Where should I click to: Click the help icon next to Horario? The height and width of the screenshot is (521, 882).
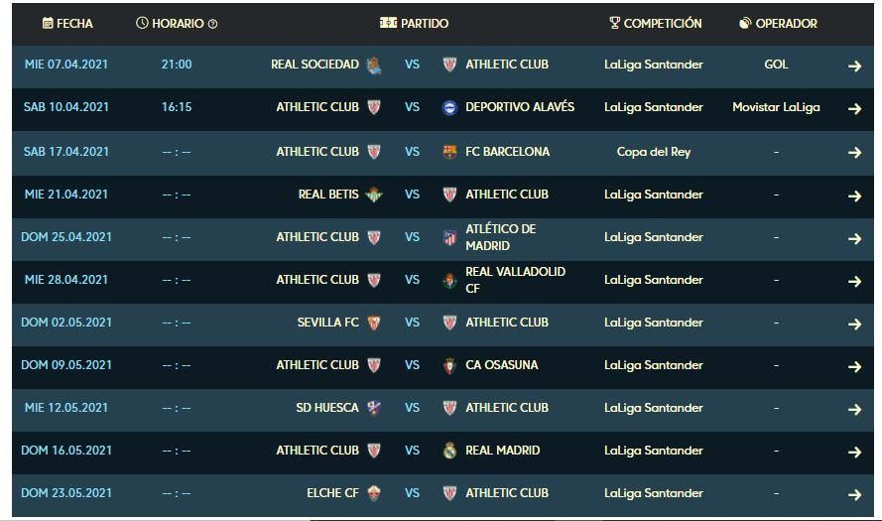pos(213,24)
